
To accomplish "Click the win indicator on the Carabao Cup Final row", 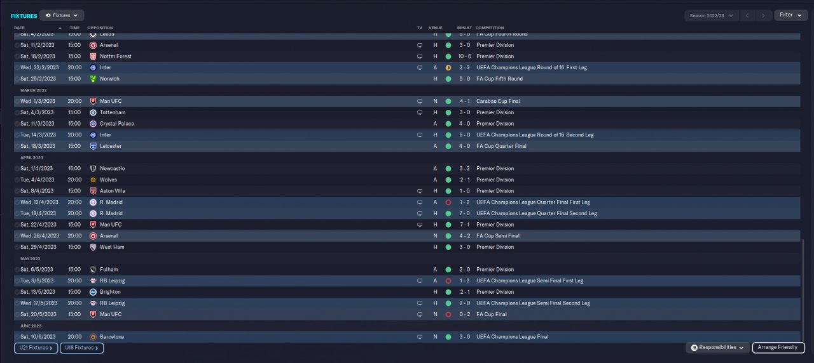I will pyautogui.click(x=448, y=101).
